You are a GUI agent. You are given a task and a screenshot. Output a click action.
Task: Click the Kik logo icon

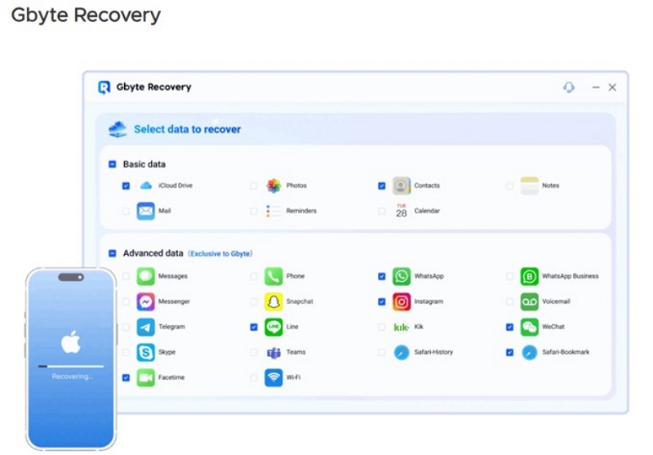[x=402, y=327]
